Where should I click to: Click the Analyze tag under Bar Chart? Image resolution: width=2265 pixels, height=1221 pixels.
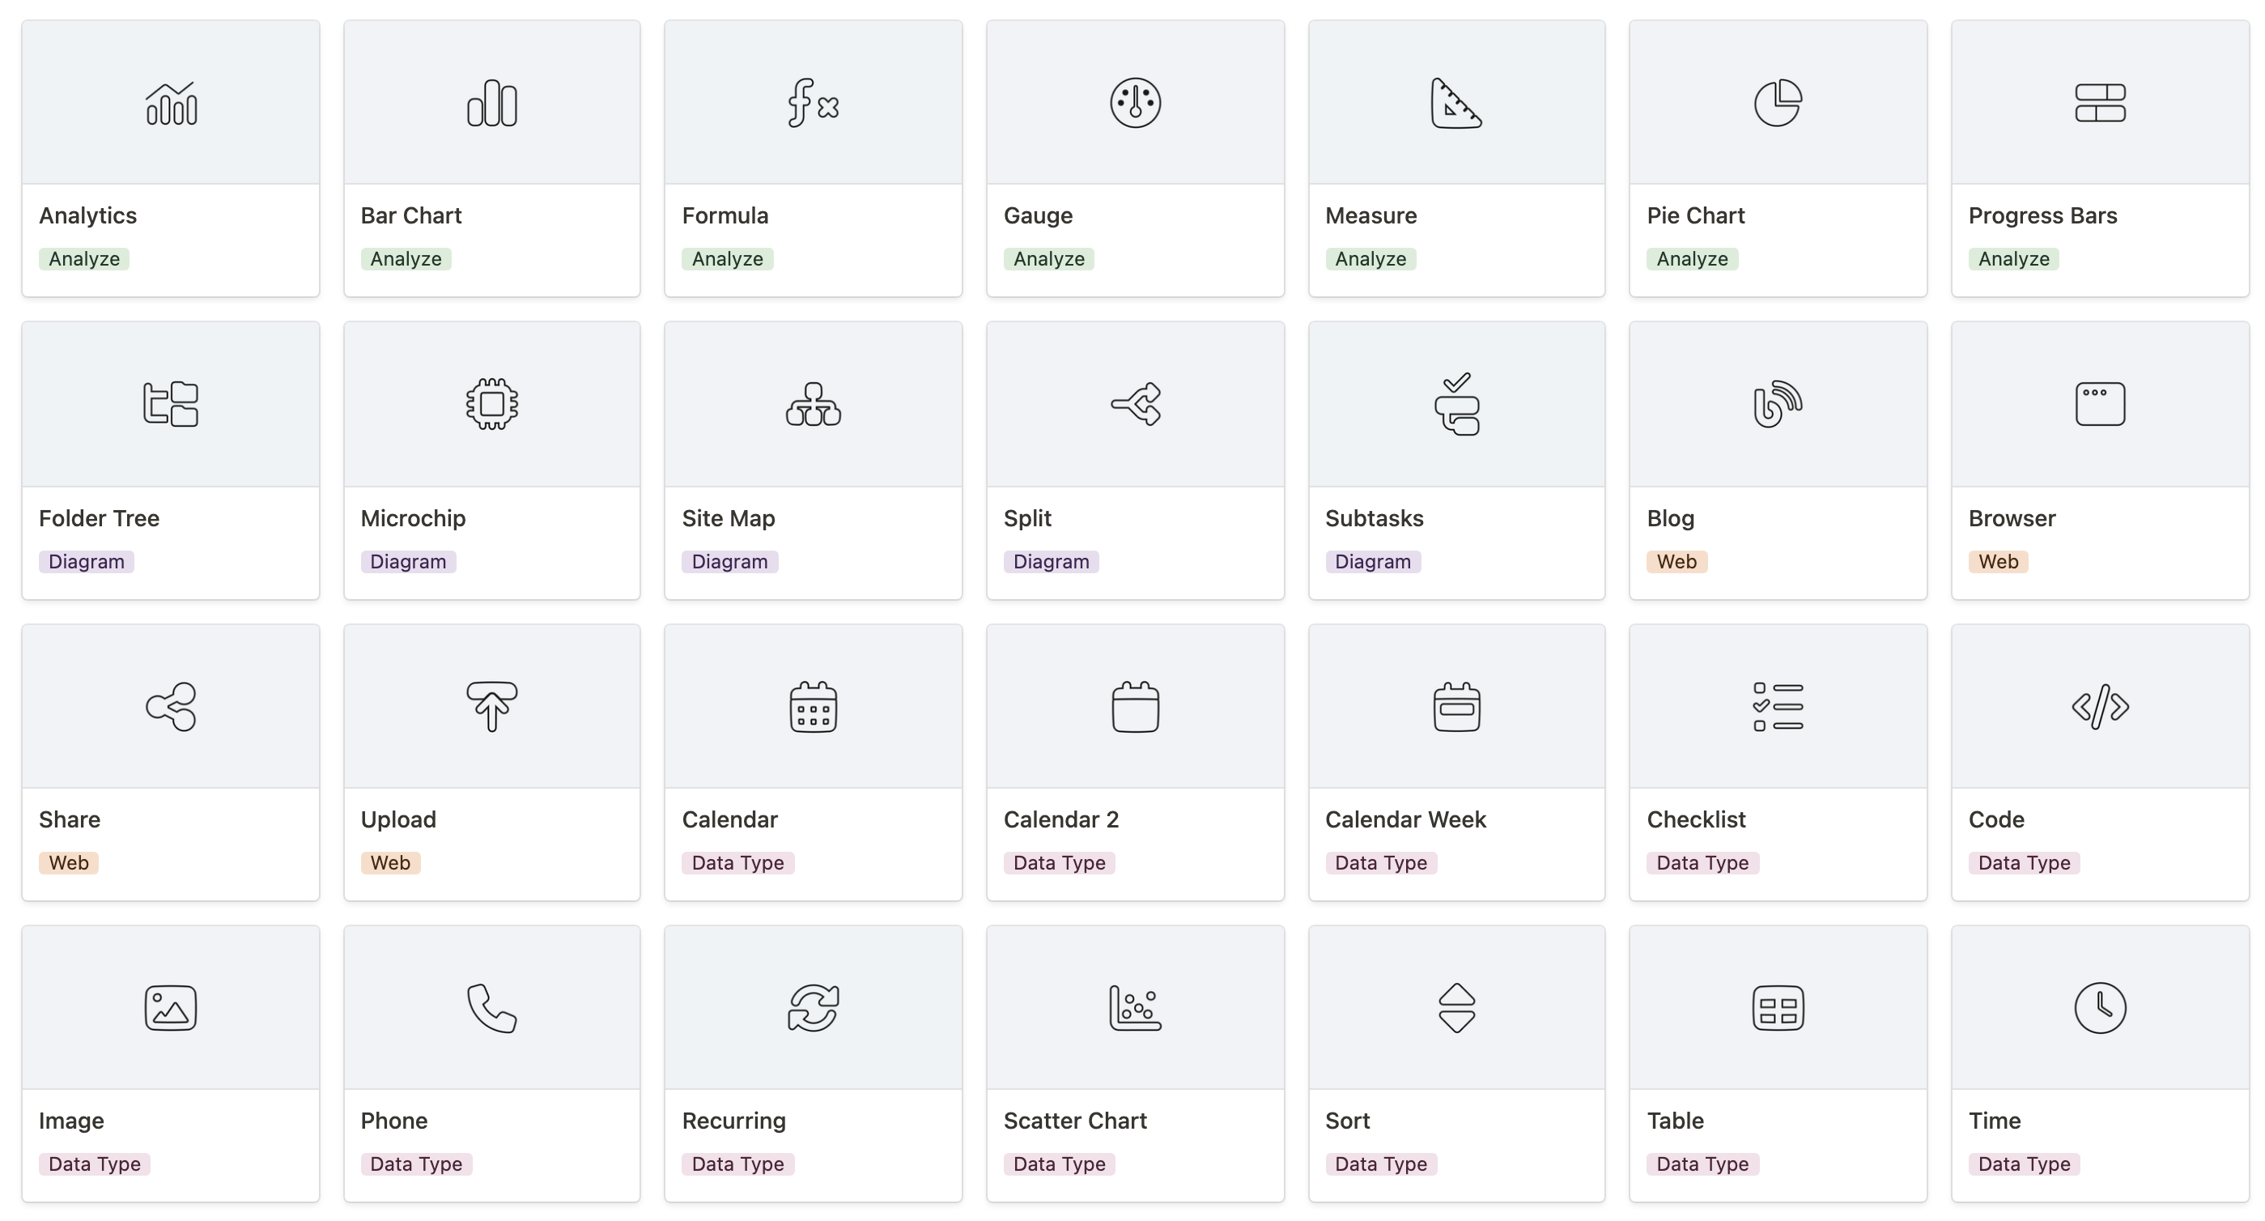[x=406, y=258]
